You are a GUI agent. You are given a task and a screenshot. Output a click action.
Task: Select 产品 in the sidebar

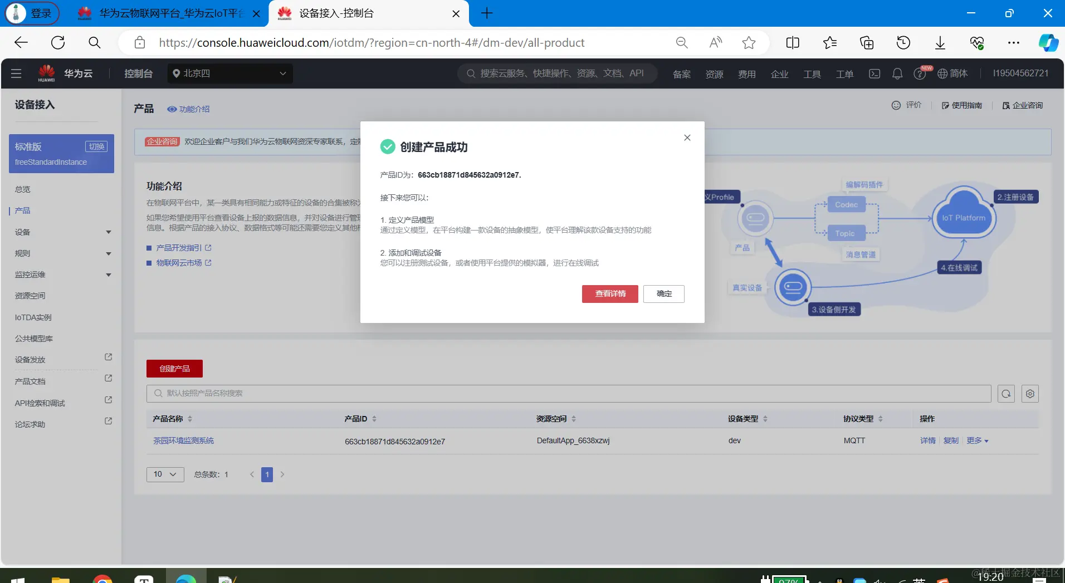pos(23,210)
